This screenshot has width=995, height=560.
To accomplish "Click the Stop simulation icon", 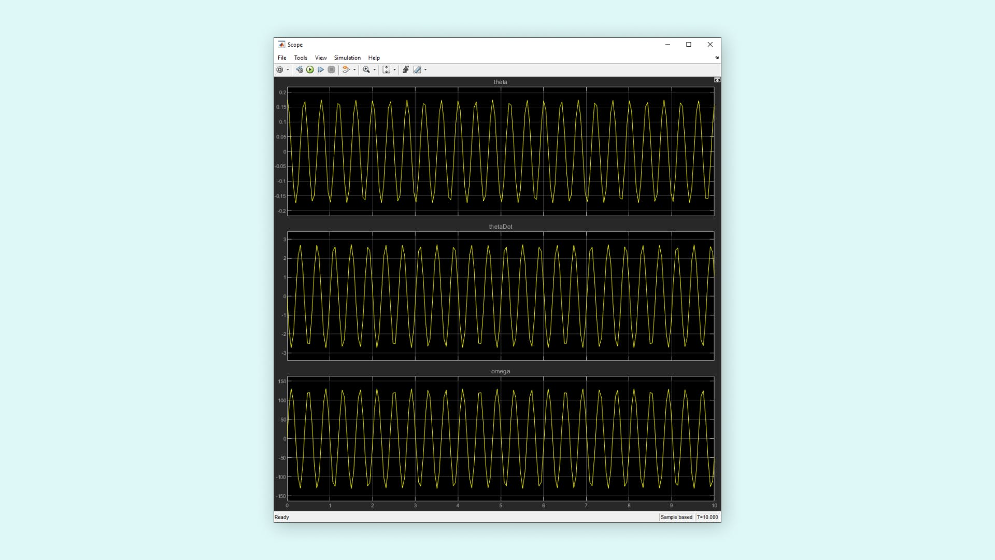I will [332, 69].
